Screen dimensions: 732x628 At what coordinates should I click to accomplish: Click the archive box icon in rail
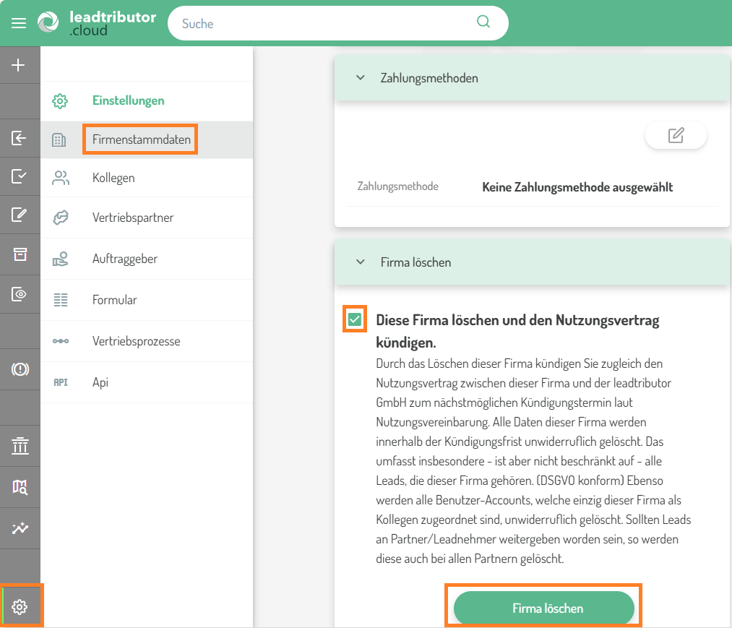coord(20,254)
